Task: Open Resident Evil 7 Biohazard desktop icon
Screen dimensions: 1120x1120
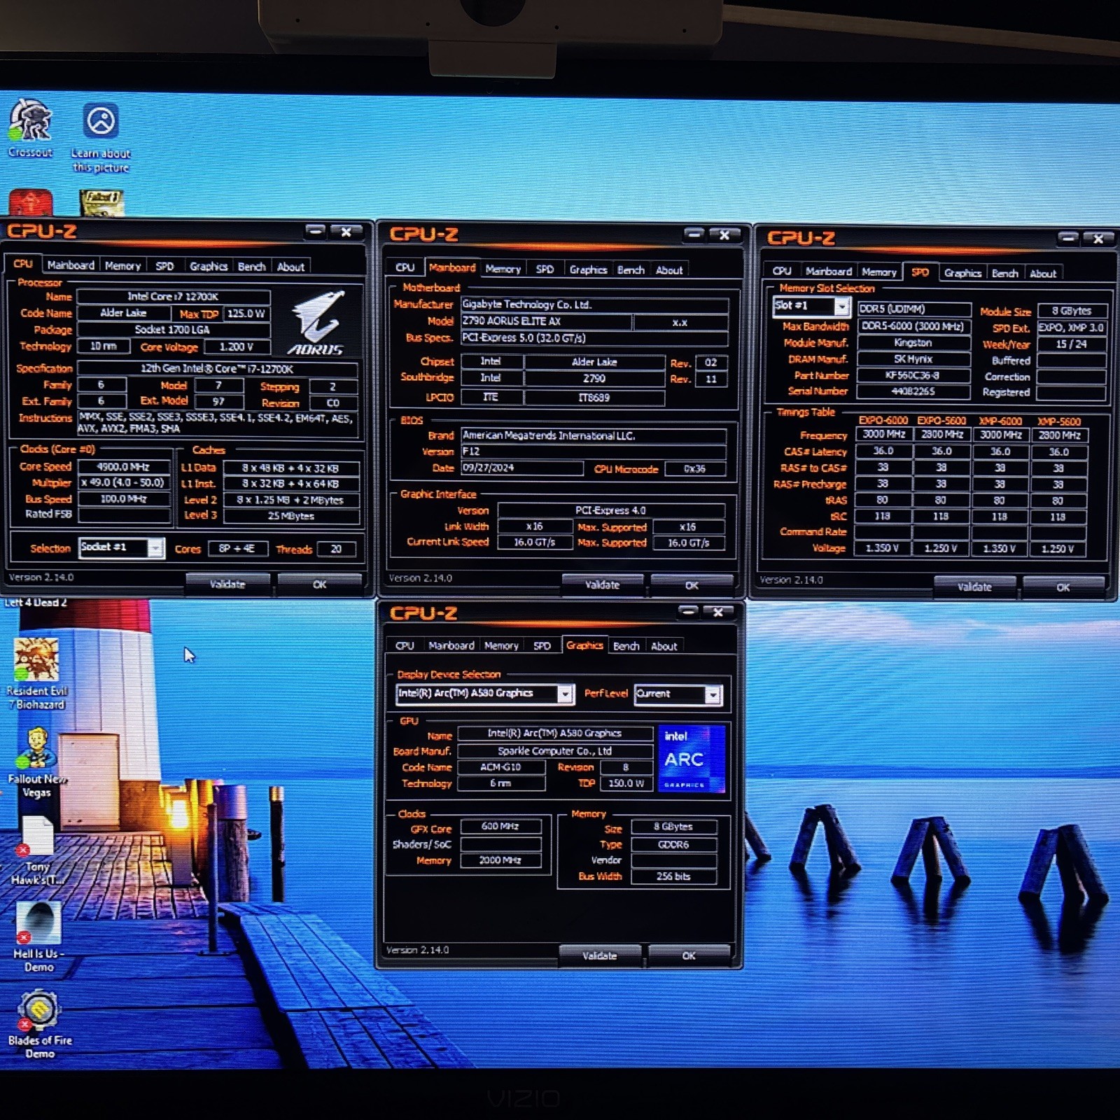Action: click(36, 673)
